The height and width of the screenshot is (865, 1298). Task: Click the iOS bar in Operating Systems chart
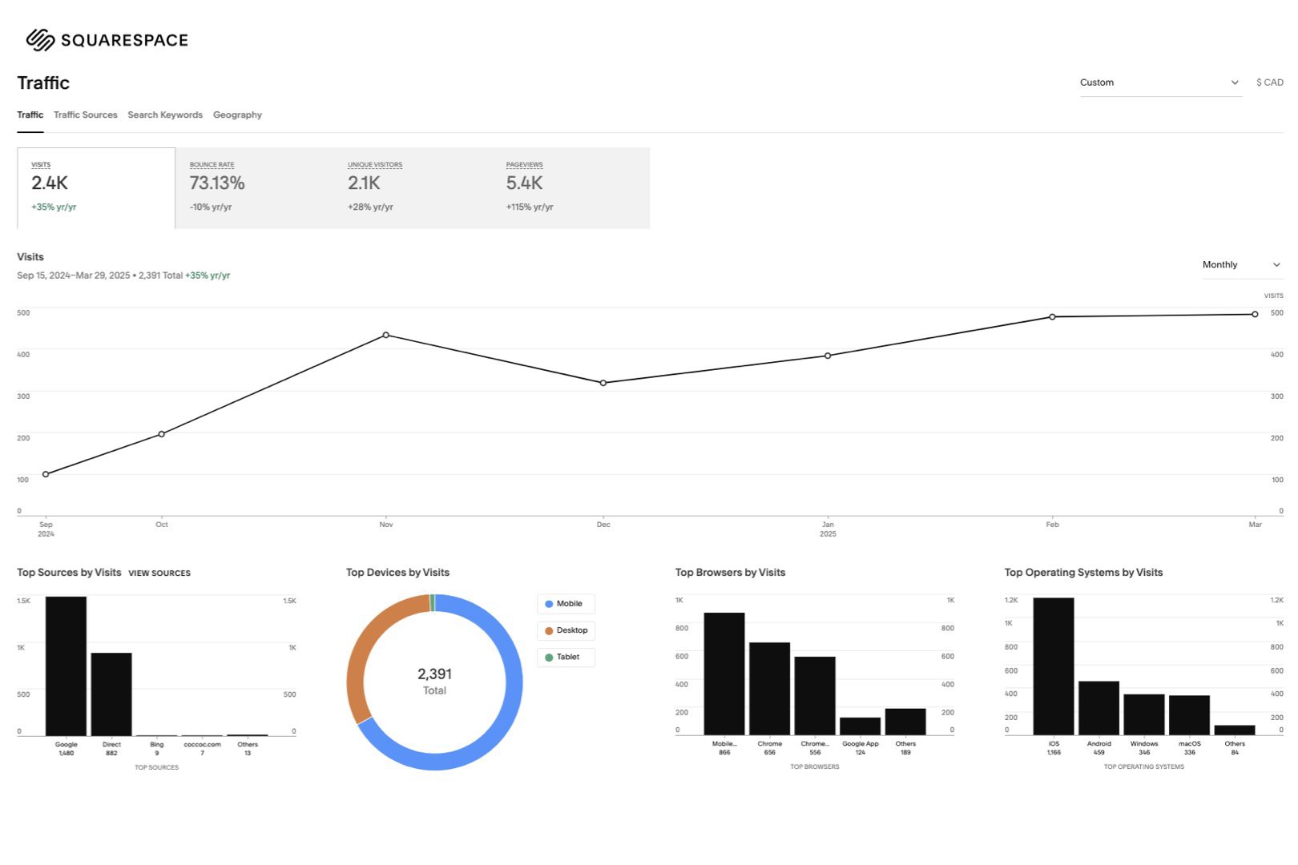1054,666
